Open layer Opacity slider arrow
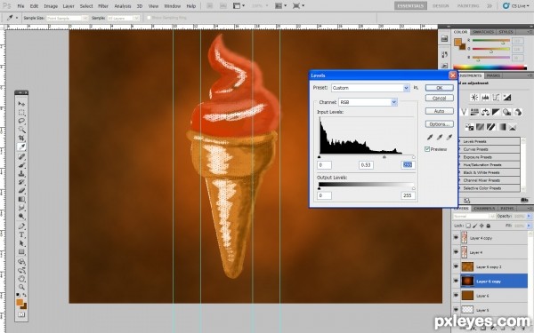534x333 pixels. [x=529, y=216]
